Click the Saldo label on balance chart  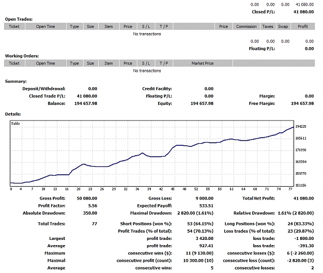tap(16, 124)
